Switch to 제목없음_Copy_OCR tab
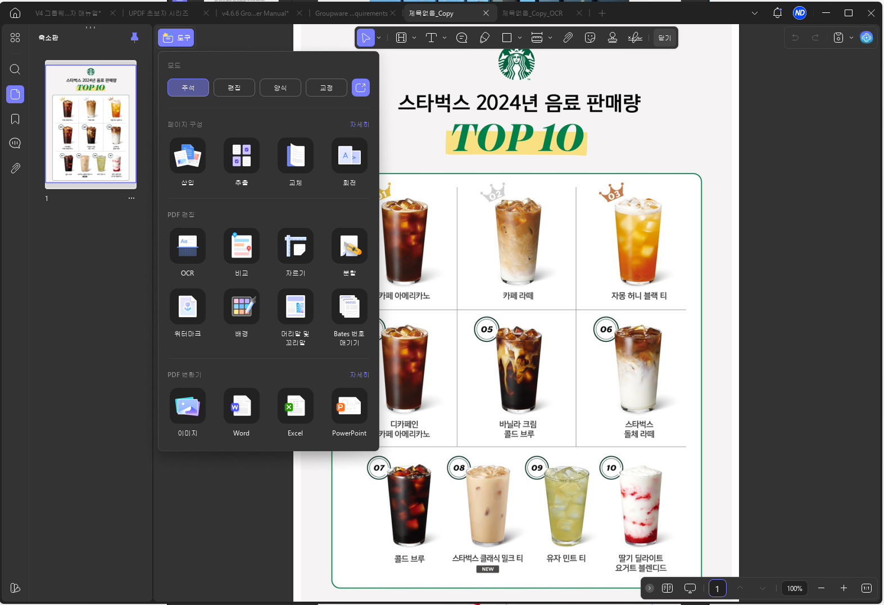The height and width of the screenshot is (605, 884). point(532,13)
